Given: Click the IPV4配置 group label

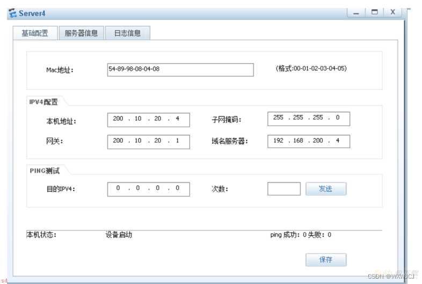Looking at the screenshot, I should pyautogui.click(x=43, y=102).
